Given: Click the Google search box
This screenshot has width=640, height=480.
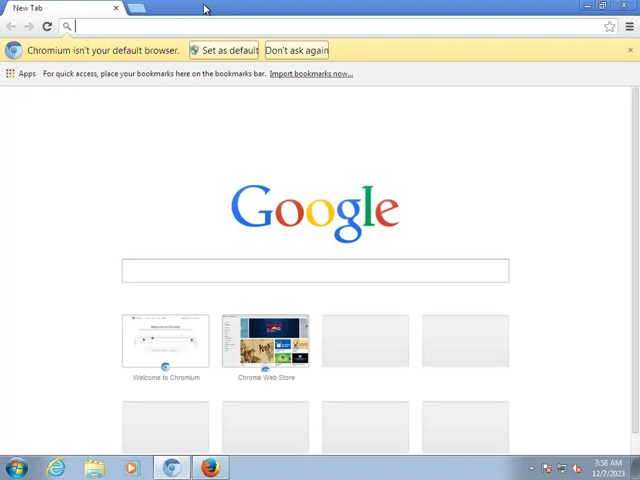Looking at the screenshot, I should pyautogui.click(x=315, y=270).
